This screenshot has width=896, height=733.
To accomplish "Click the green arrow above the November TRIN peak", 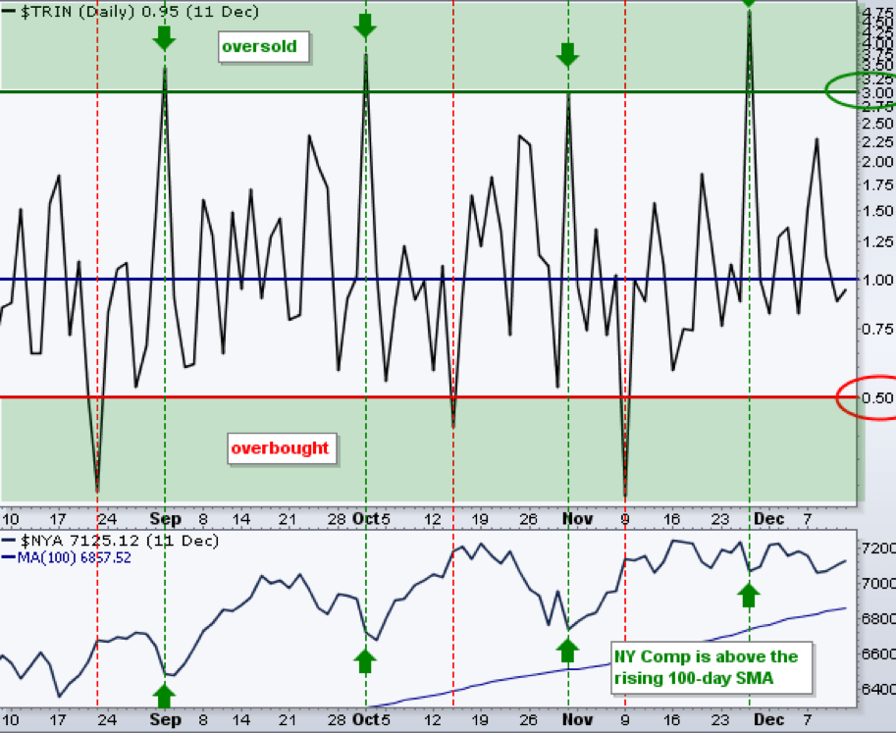I will click(567, 56).
